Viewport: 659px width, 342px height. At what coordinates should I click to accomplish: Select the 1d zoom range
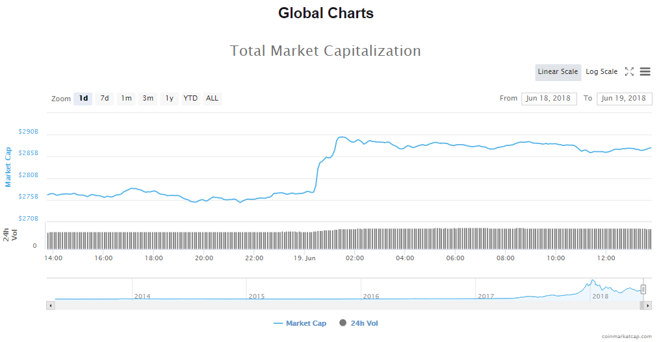tap(83, 99)
